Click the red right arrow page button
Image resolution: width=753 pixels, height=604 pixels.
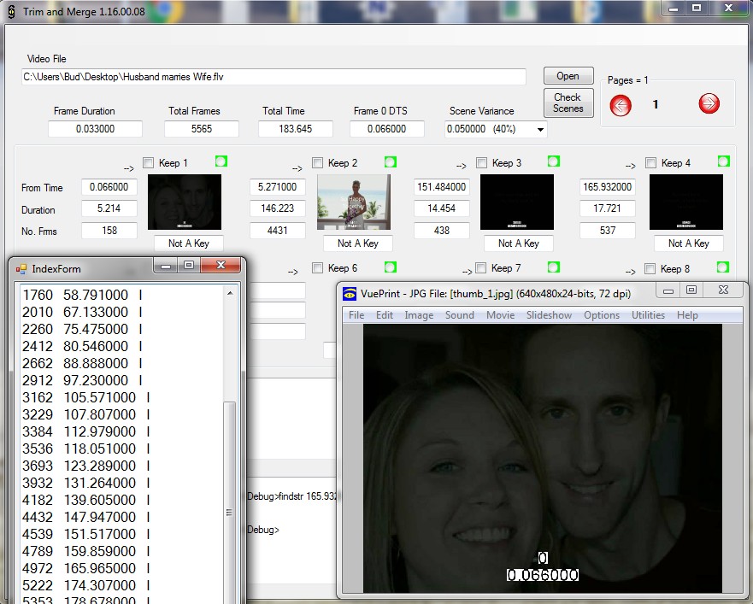[709, 104]
